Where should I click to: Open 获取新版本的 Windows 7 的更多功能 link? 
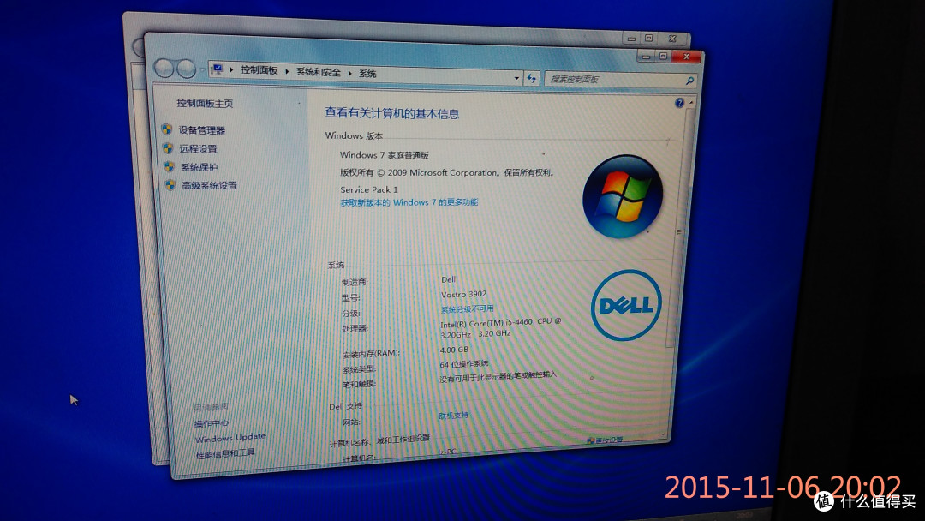point(409,202)
